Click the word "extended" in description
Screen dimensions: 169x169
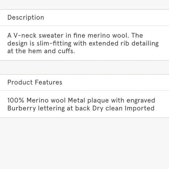click(x=103, y=43)
